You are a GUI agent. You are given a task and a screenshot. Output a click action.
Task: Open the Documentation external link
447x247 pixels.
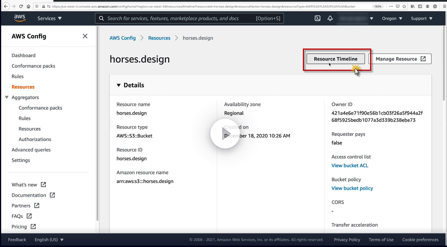pyautogui.click(x=33, y=195)
